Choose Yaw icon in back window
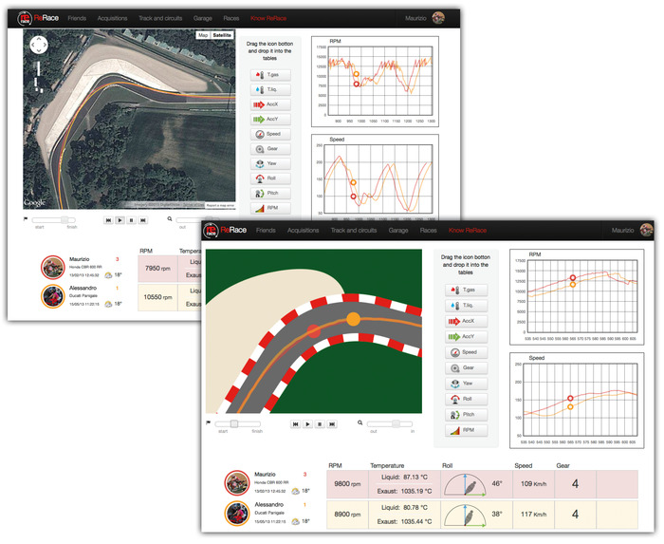Screen dimensions: 664x544 pyautogui.click(x=259, y=164)
